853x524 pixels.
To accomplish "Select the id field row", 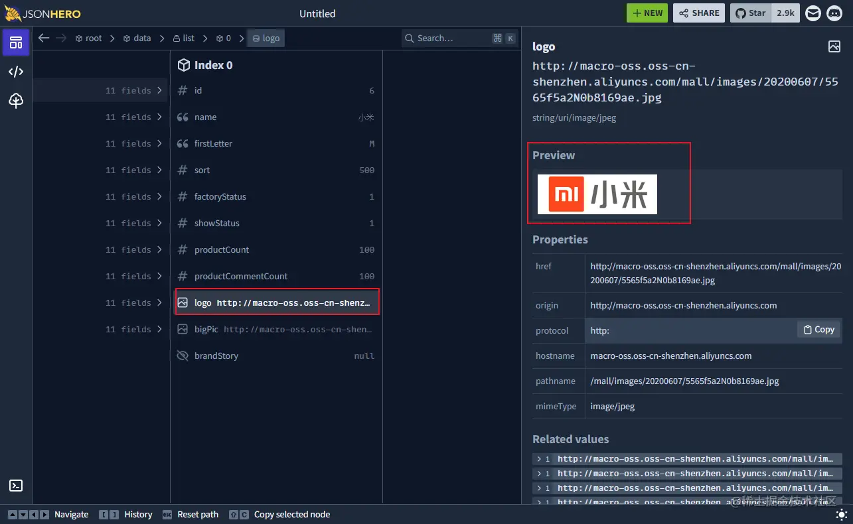I will 276,90.
